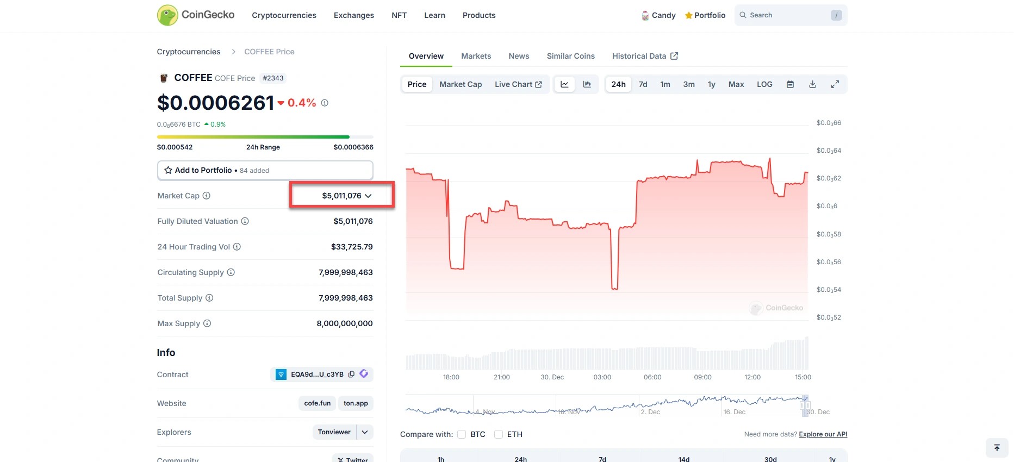
Task: Click the Market Cap info icon
Action: 207,196
